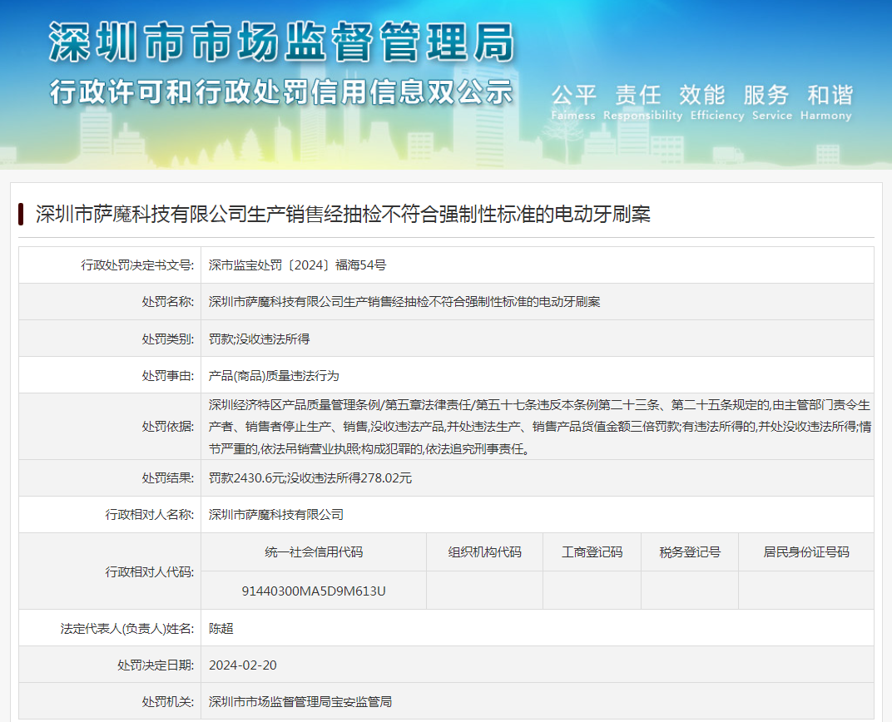Click the value 罚款;没收违法所得

(x=259, y=339)
